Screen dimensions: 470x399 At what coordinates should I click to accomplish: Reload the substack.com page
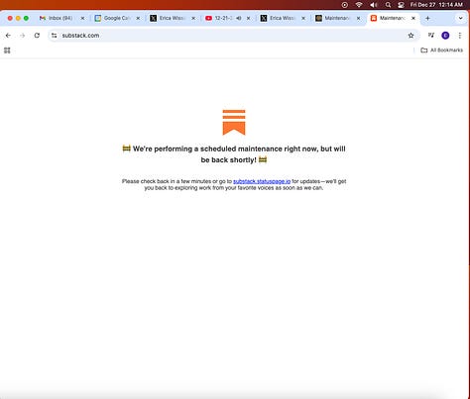click(x=37, y=36)
